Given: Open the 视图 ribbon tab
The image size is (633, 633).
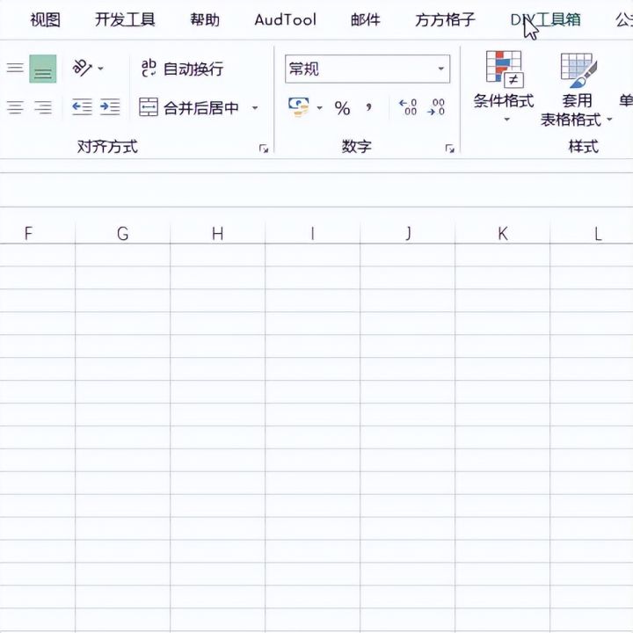Looking at the screenshot, I should pos(45,19).
